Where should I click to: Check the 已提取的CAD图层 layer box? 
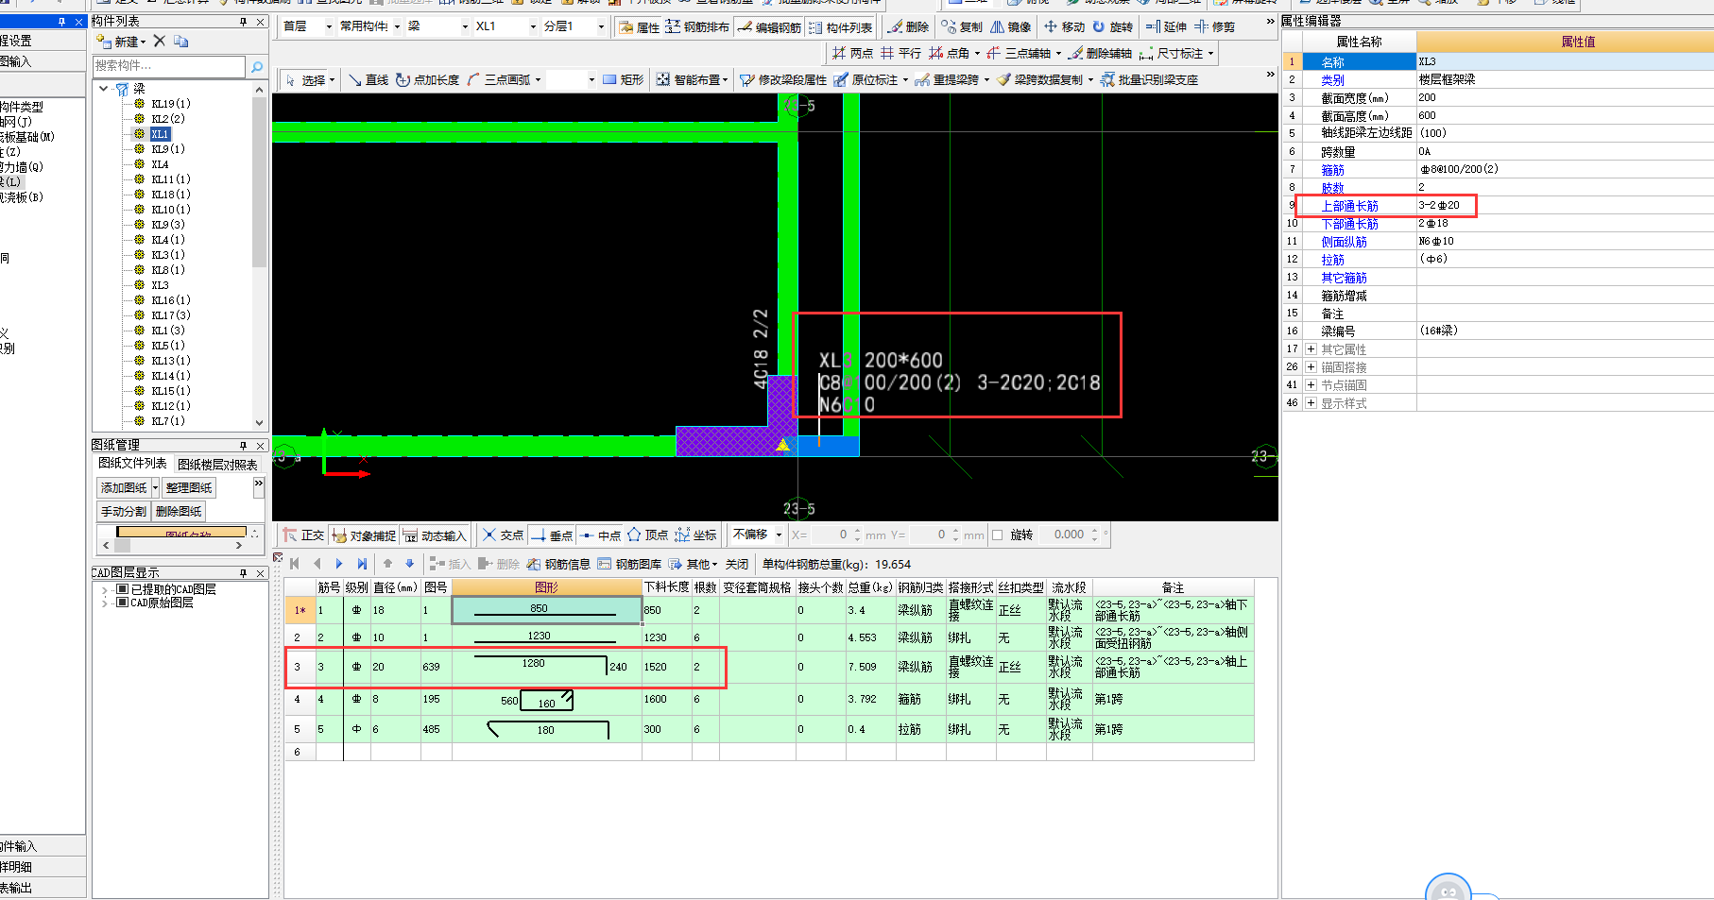click(x=122, y=589)
